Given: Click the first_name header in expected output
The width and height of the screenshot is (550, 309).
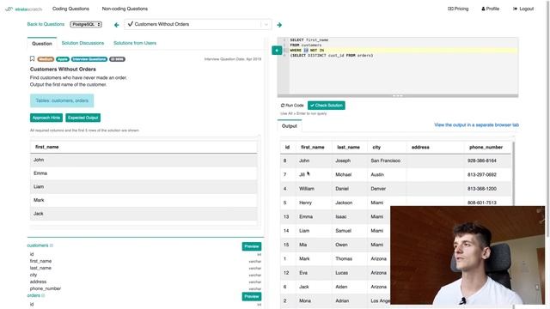Looking at the screenshot, I should coord(47,147).
